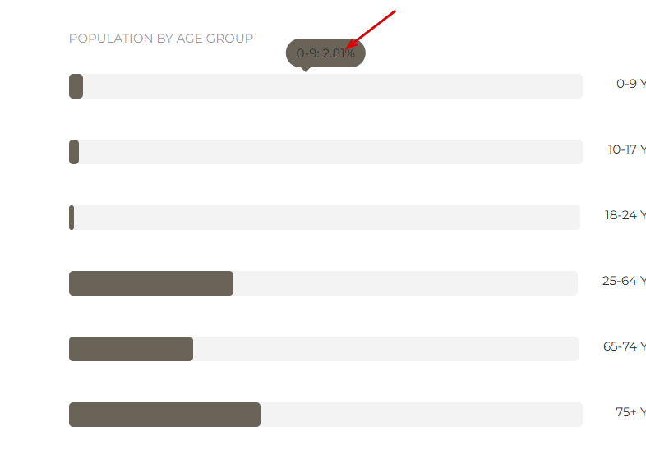Click the 10-17 age group label
The height and width of the screenshot is (468, 646).
[x=626, y=149]
